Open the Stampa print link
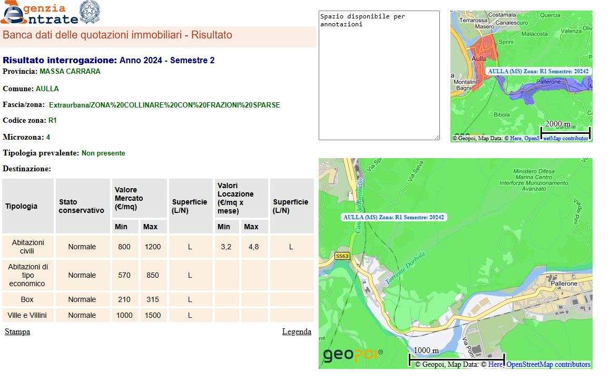Image resolution: width=610 pixels, height=380 pixels. point(17,332)
